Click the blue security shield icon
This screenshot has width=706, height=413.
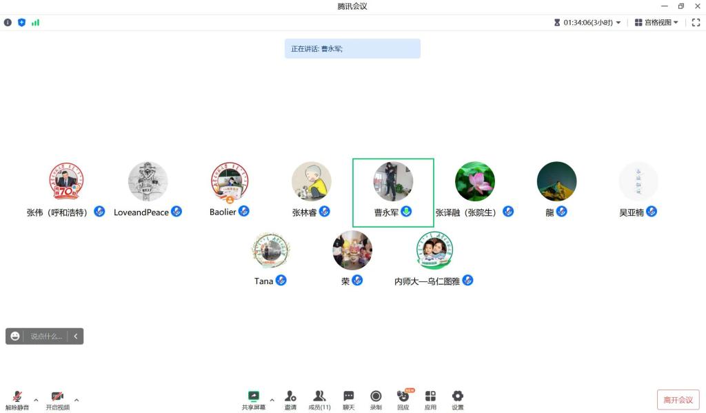tap(21, 23)
